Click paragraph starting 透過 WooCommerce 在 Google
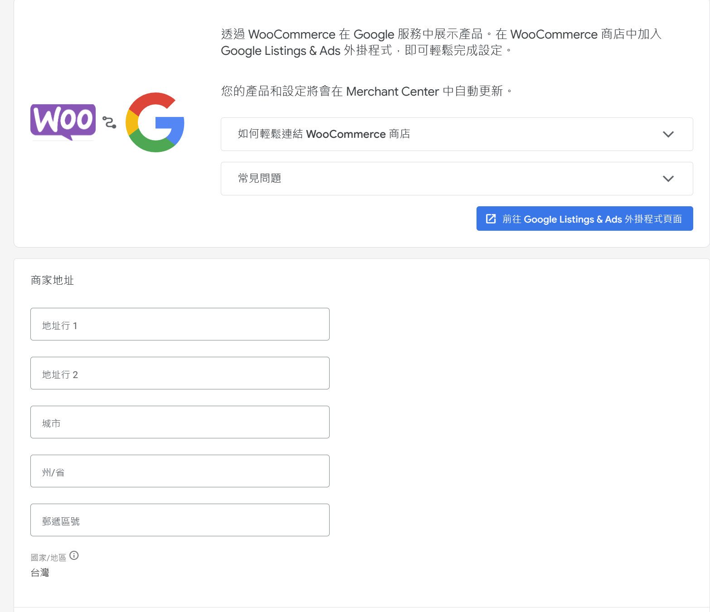Screen dimensions: 710x612 tap(441, 42)
